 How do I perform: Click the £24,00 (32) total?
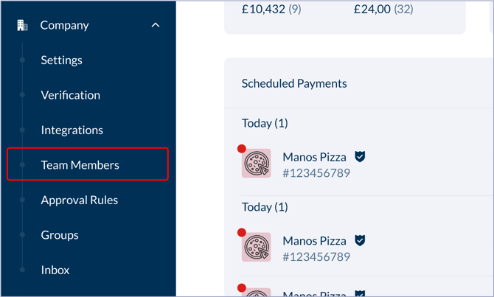pyautogui.click(x=383, y=10)
